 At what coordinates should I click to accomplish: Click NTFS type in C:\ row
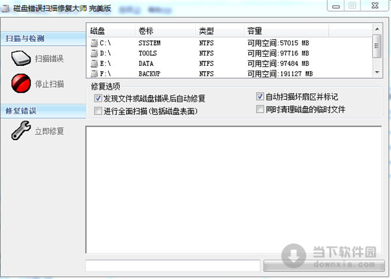coord(207,43)
